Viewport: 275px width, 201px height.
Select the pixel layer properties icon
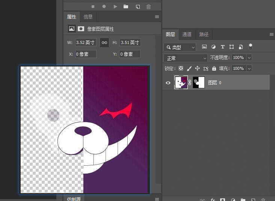[71, 29]
